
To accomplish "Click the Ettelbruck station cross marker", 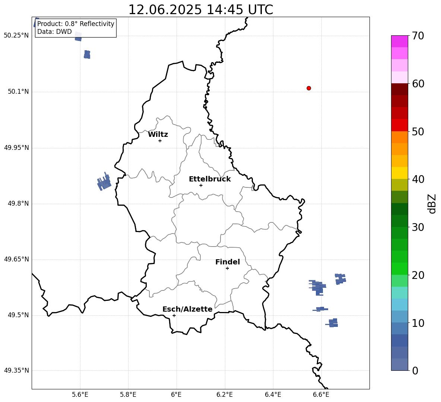I will 201,185.
